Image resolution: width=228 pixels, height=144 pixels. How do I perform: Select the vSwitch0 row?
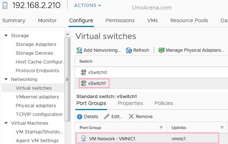click(151, 72)
